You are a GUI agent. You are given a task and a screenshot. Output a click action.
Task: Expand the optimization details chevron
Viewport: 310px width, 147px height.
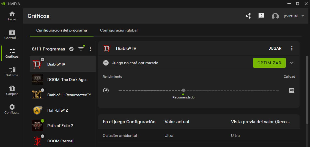coord(292,63)
